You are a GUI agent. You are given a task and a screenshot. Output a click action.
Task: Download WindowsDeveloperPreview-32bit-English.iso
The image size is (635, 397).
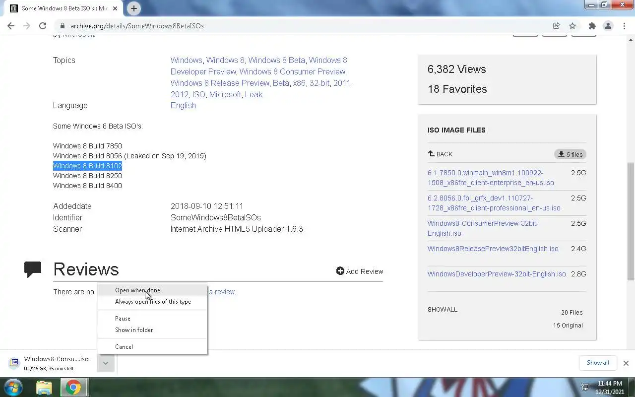click(x=497, y=274)
